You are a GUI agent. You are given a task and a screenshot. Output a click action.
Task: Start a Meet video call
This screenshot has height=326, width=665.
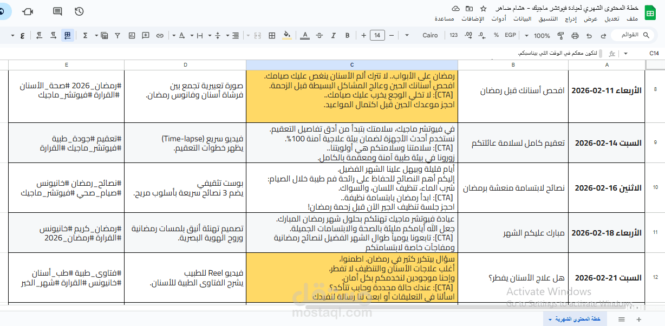pyautogui.click(x=28, y=11)
